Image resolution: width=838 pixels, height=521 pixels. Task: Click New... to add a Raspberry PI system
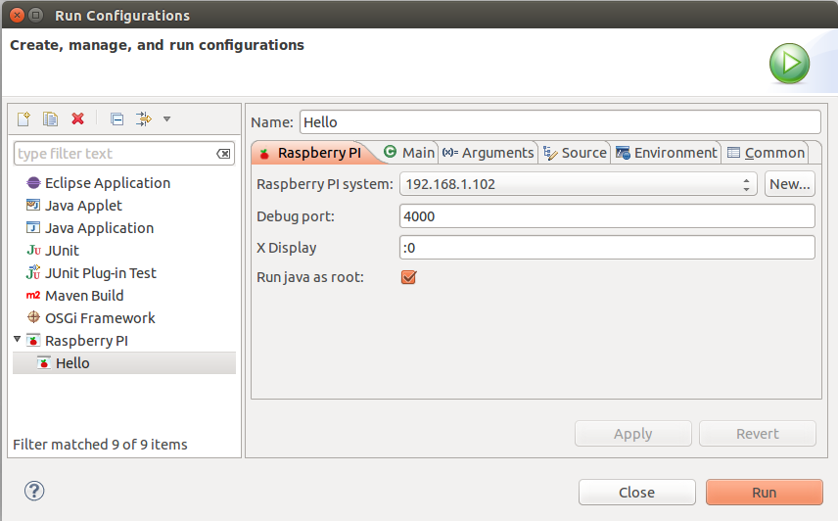(x=790, y=184)
